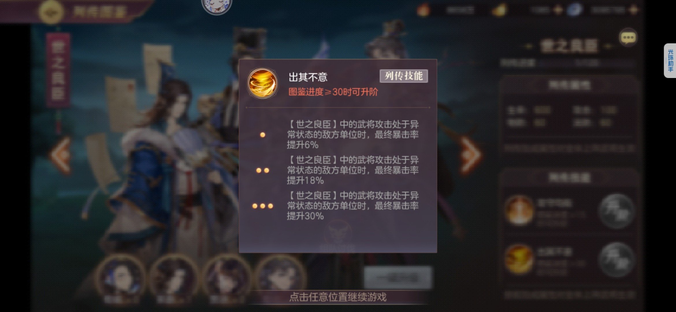Select the fourth hero portrait at bottom
The width and height of the screenshot is (676, 312).
click(x=280, y=274)
